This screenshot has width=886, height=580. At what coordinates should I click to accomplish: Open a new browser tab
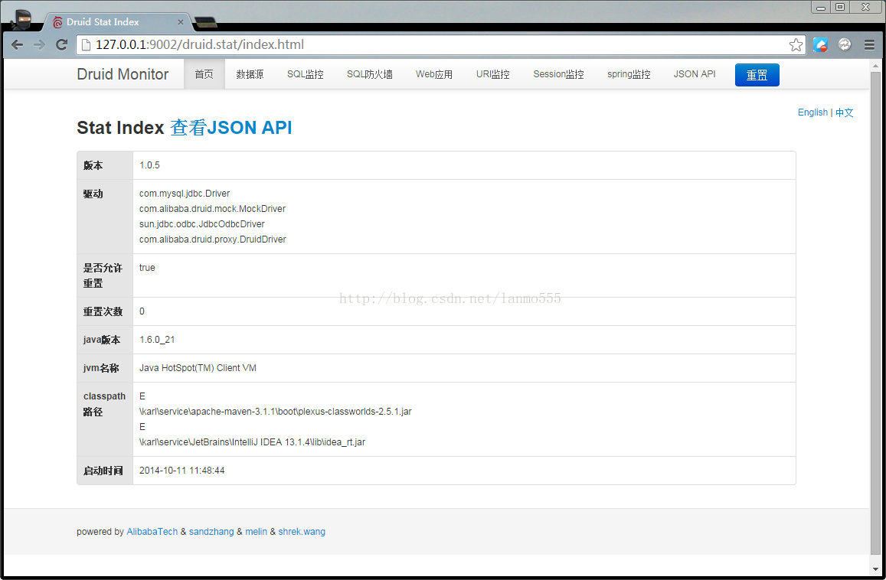point(205,23)
